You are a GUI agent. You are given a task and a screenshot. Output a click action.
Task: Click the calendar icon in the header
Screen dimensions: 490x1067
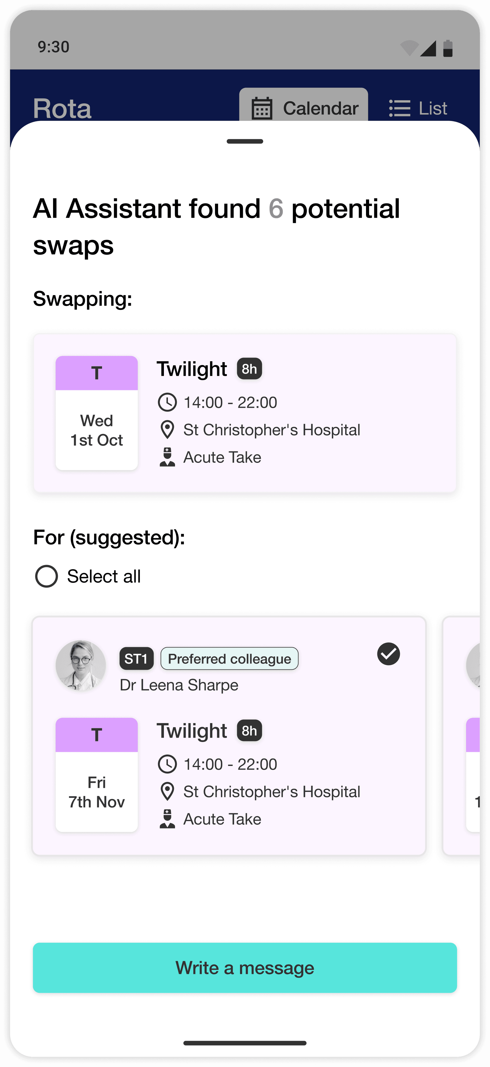tap(262, 108)
